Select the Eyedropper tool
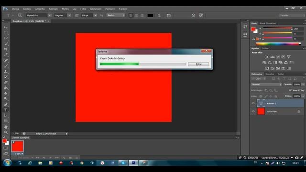Viewport: 306px width, 172px height. pos(6,54)
